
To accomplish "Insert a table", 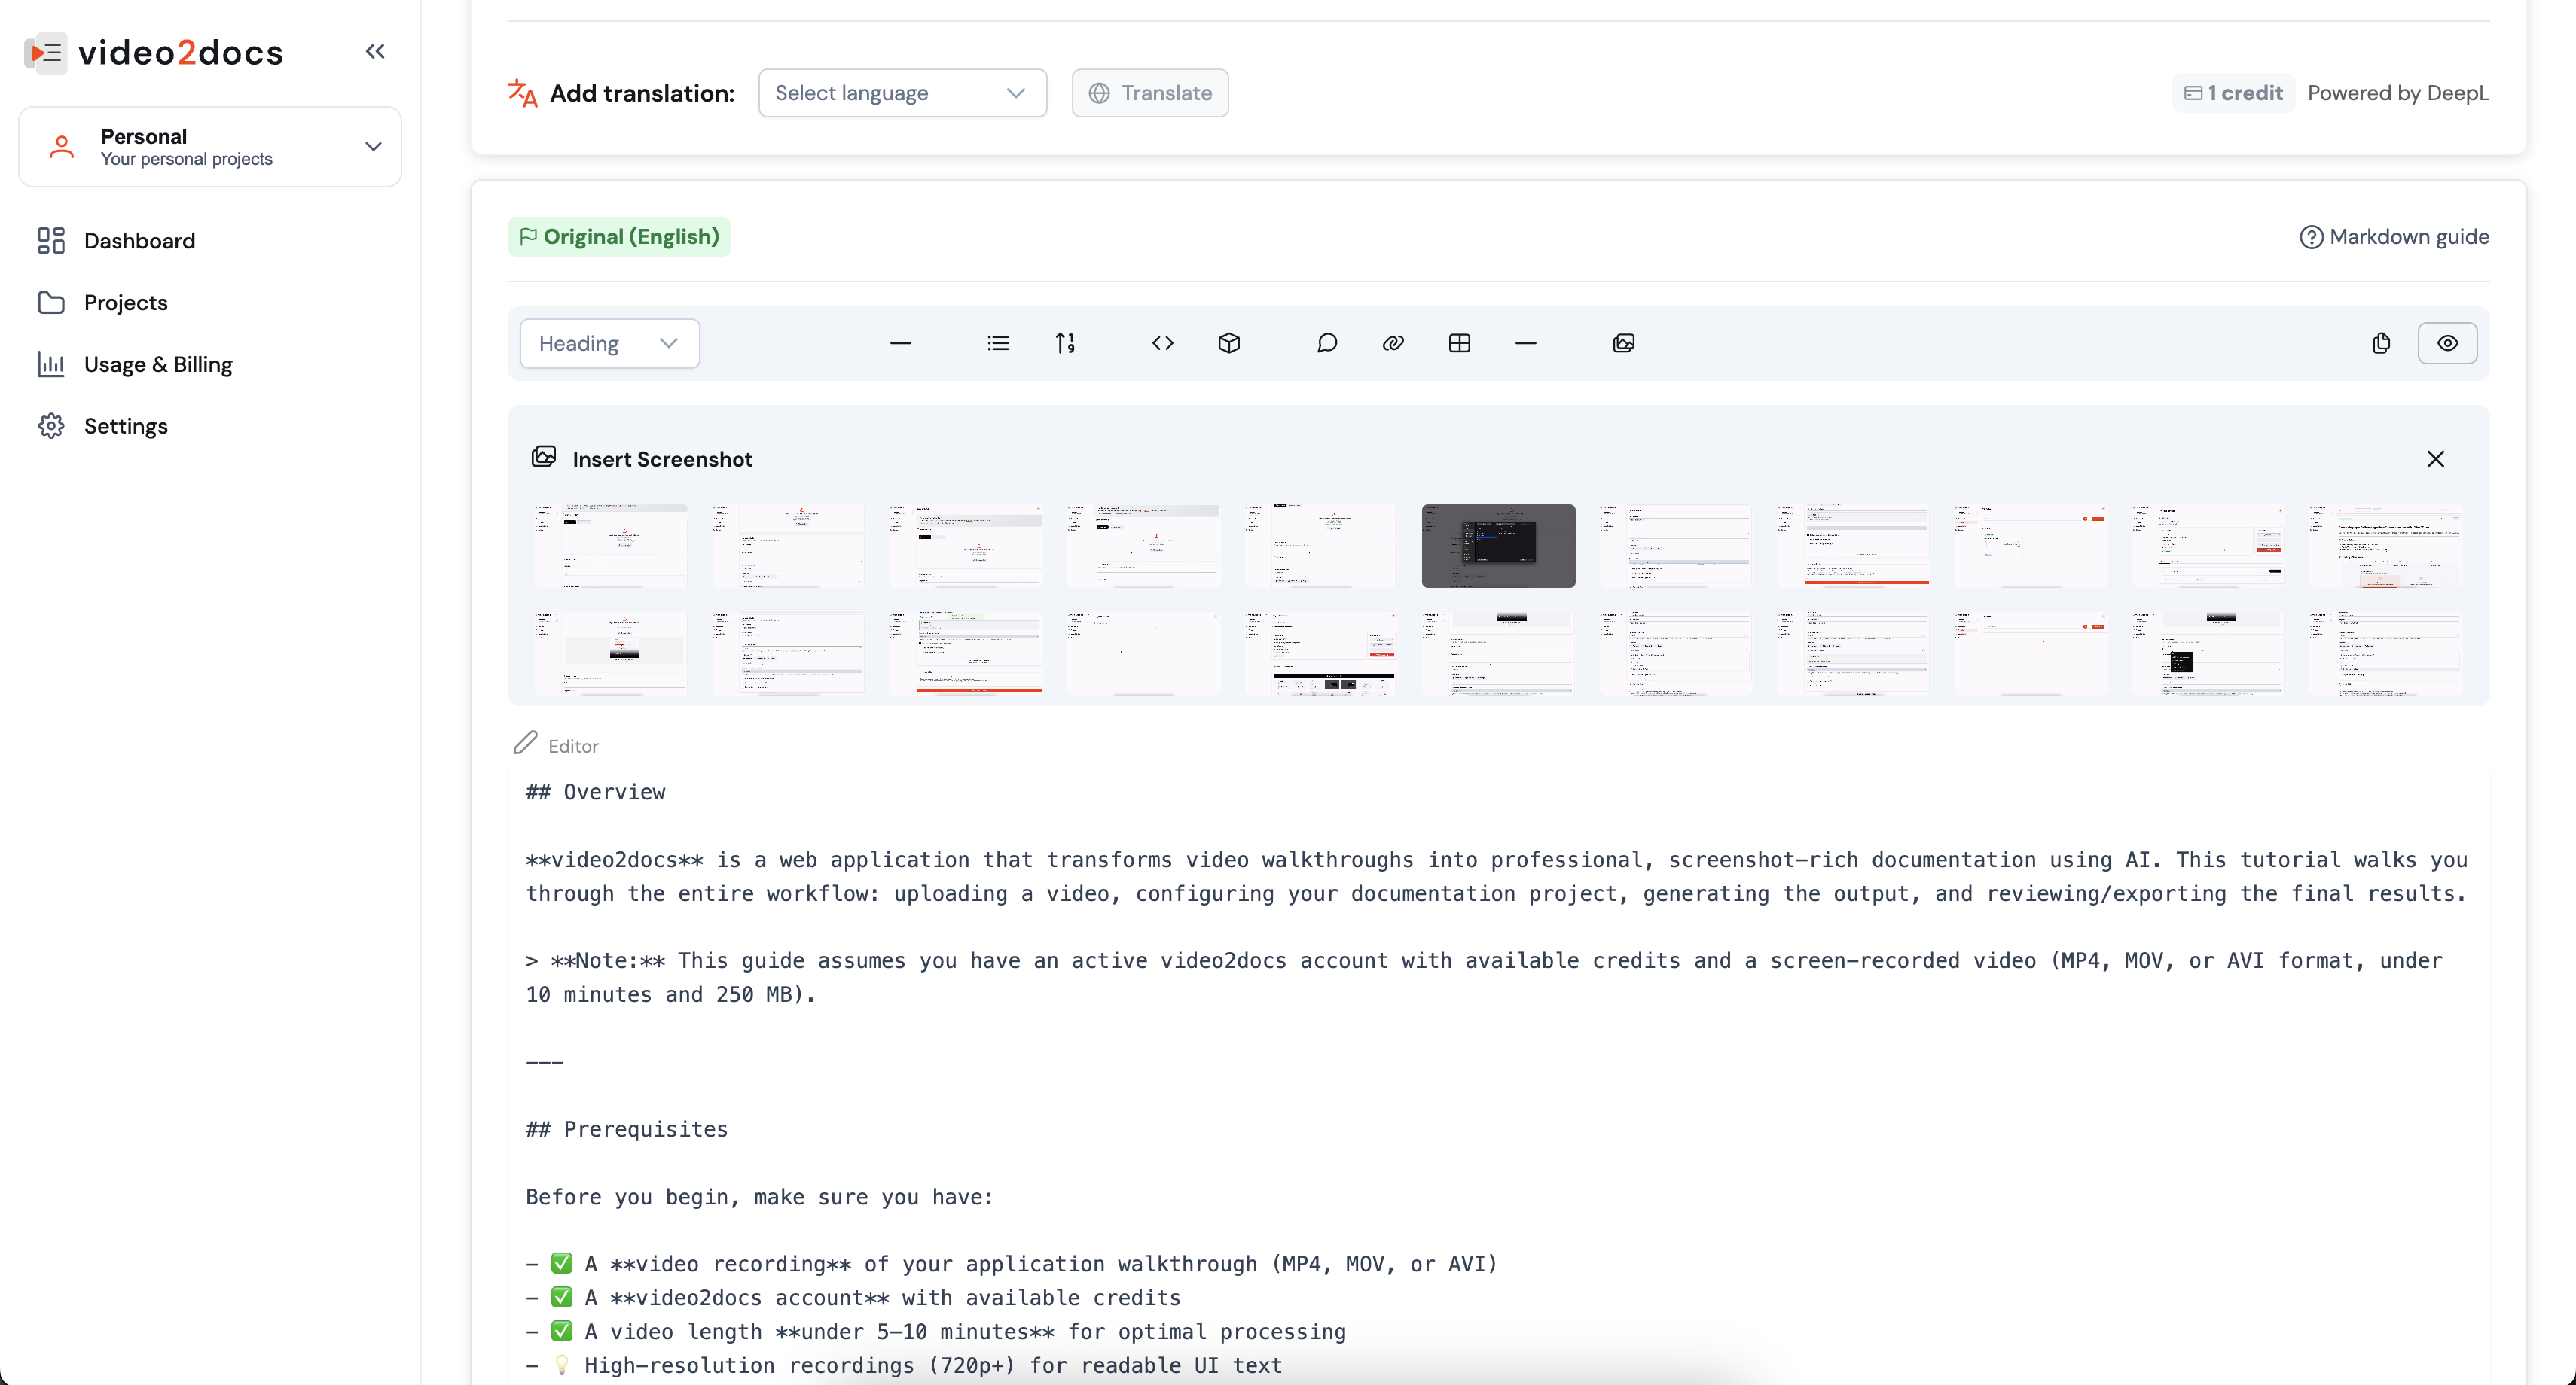I will (1459, 344).
